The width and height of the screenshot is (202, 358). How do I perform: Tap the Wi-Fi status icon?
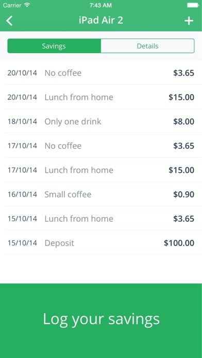coord(27,5)
